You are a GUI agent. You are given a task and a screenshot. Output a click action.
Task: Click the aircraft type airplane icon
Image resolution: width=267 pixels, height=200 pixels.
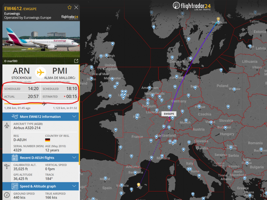coord(7,125)
